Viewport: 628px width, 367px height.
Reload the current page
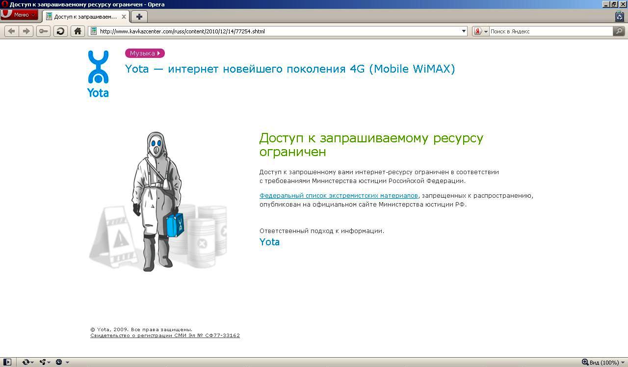pyautogui.click(x=60, y=31)
